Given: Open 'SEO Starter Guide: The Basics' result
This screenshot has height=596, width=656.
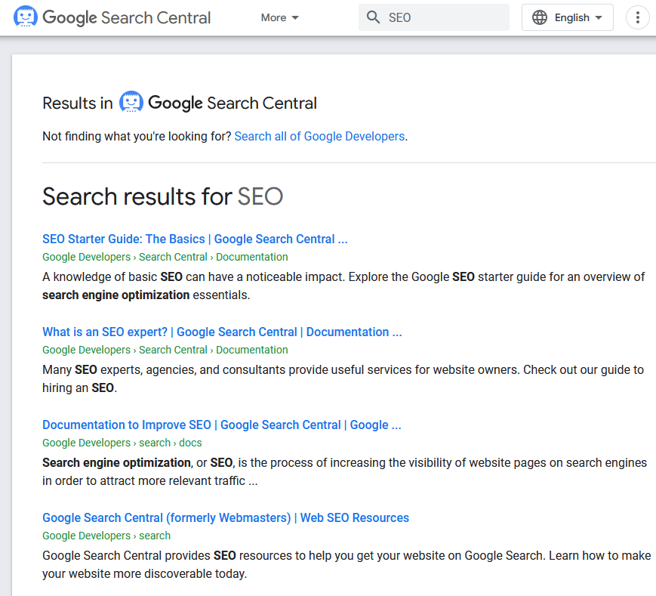Looking at the screenshot, I should (195, 239).
